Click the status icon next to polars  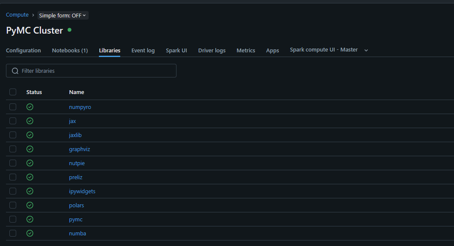(30, 205)
